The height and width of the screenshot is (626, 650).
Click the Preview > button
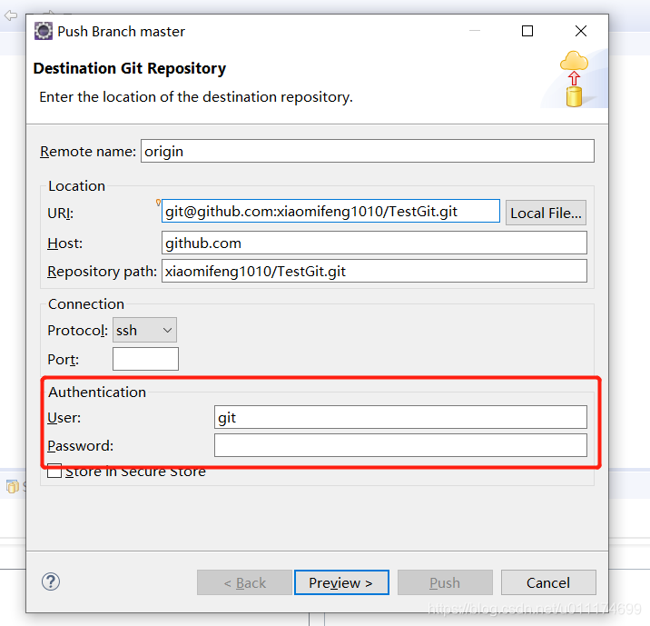(x=341, y=582)
